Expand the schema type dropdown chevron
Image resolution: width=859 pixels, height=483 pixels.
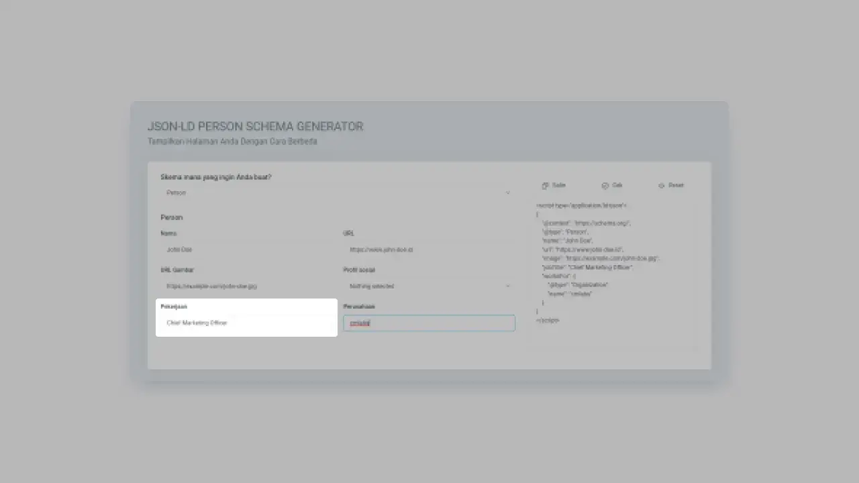[x=507, y=193]
